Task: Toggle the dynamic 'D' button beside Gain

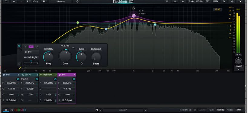Action: pos(73,47)
